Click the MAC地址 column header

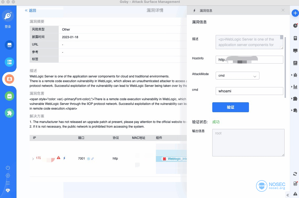[139, 138]
